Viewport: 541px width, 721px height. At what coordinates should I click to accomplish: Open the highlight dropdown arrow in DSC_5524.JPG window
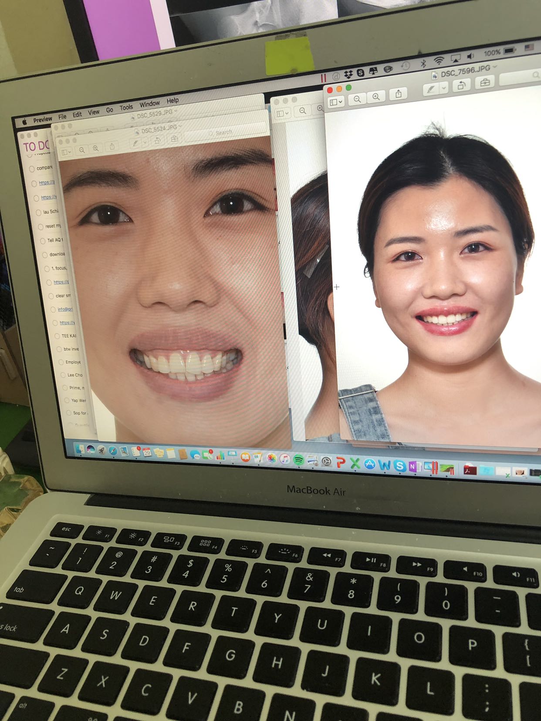pyautogui.click(x=144, y=142)
